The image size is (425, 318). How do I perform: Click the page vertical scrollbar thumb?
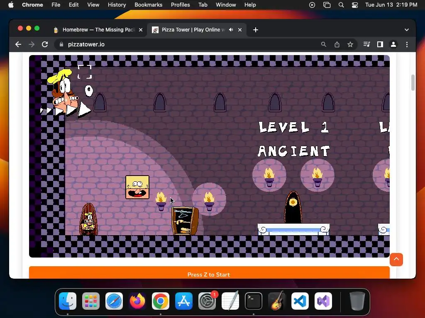(413, 82)
